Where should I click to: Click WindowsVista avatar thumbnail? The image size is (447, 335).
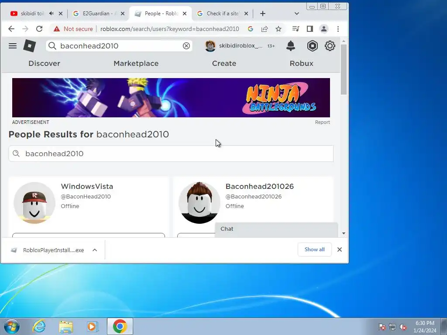tap(34, 203)
